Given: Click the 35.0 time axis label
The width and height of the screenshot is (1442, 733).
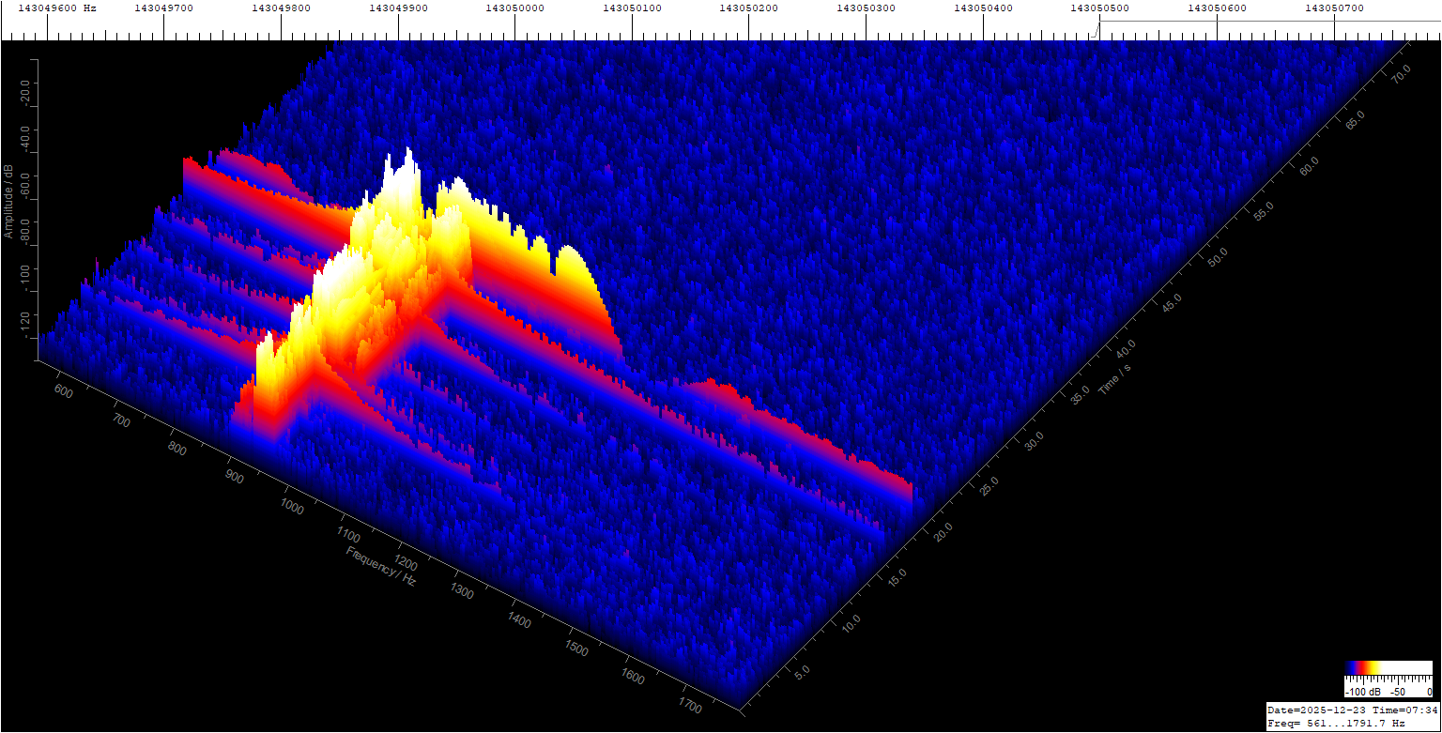Looking at the screenshot, I should pos(1080,393).
